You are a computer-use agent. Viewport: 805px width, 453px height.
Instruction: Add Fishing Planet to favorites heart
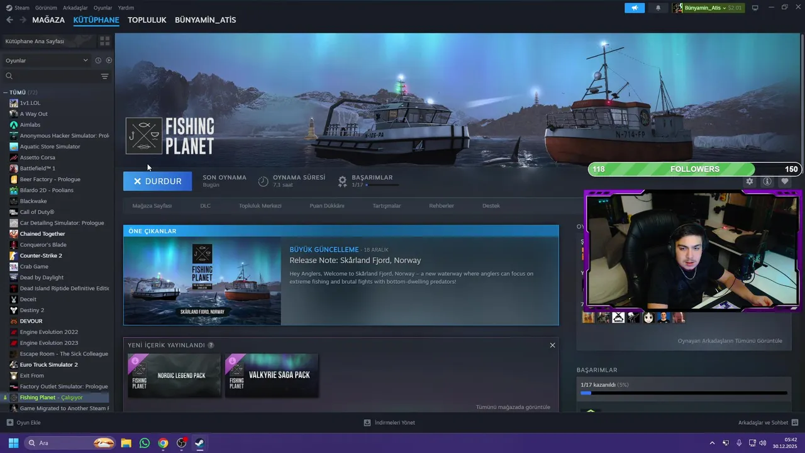(x=785, y=181)
